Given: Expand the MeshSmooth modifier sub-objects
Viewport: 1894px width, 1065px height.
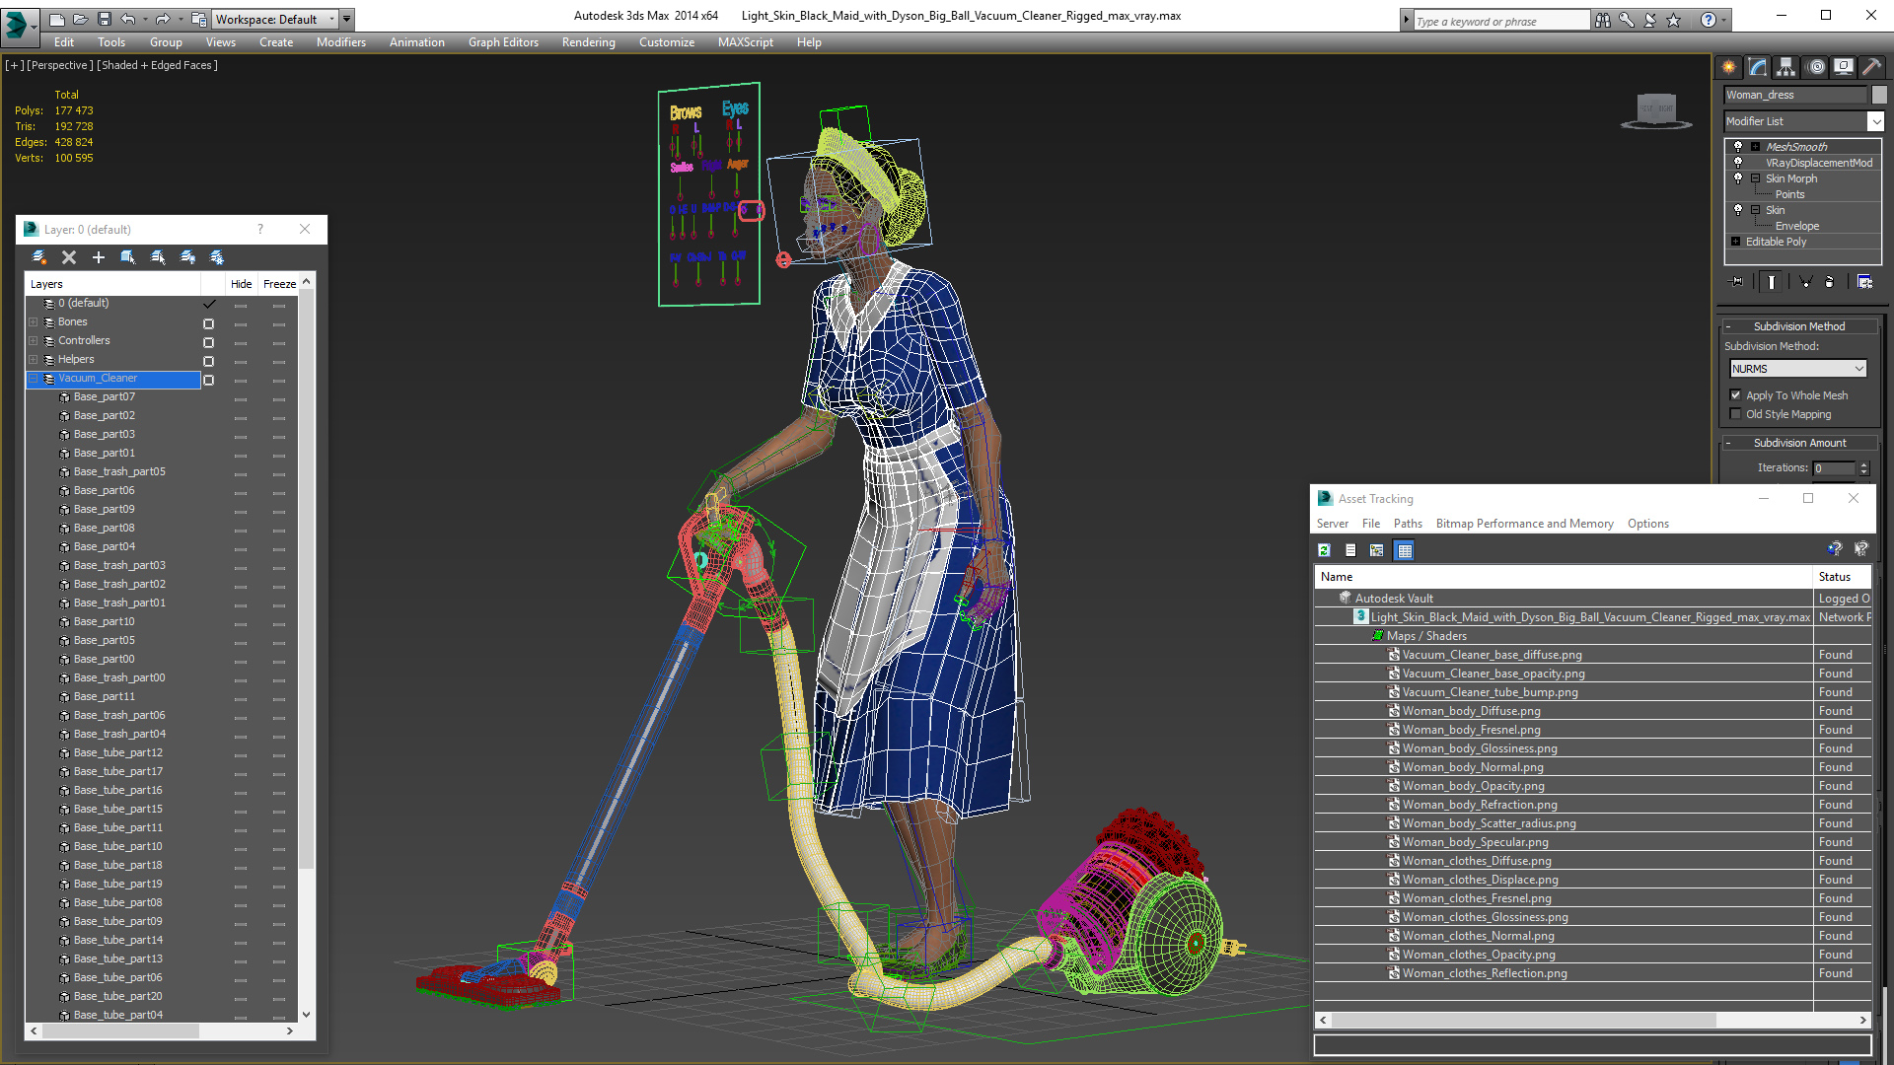Looking at the screenshot, I should point(1755,146).
